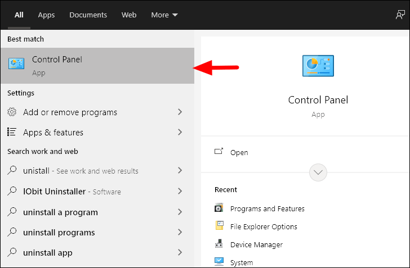
Task: Switch to the Apps tab
Action: click(x=46, y=15)
